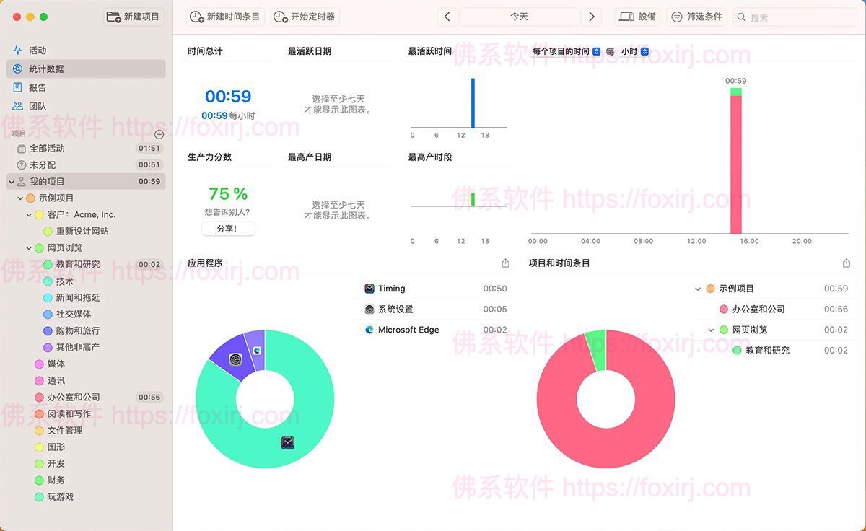866x531 pixels.
Task: Open the 报告 section
Action: pyautogui.click(x=37, y=87)
